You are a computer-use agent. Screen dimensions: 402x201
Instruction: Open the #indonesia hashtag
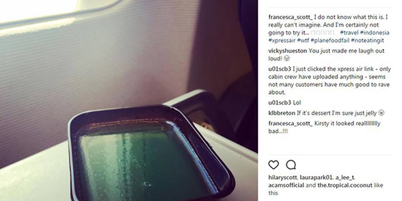pos(375,33)
